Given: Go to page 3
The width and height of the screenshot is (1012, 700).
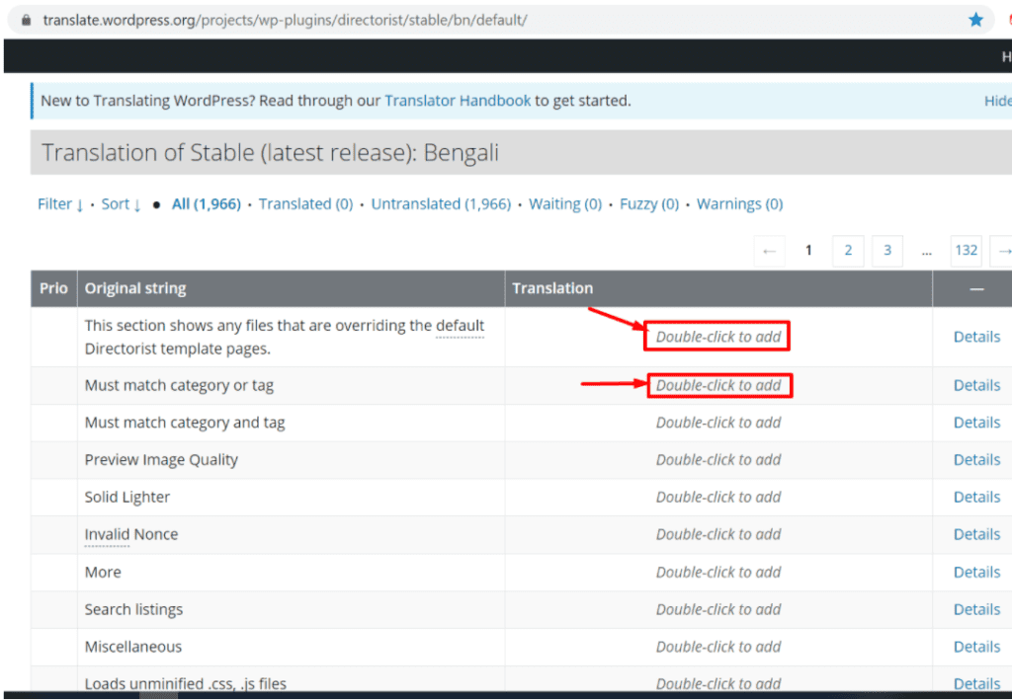Looking at the screenshot, I should tap(887, 251).
